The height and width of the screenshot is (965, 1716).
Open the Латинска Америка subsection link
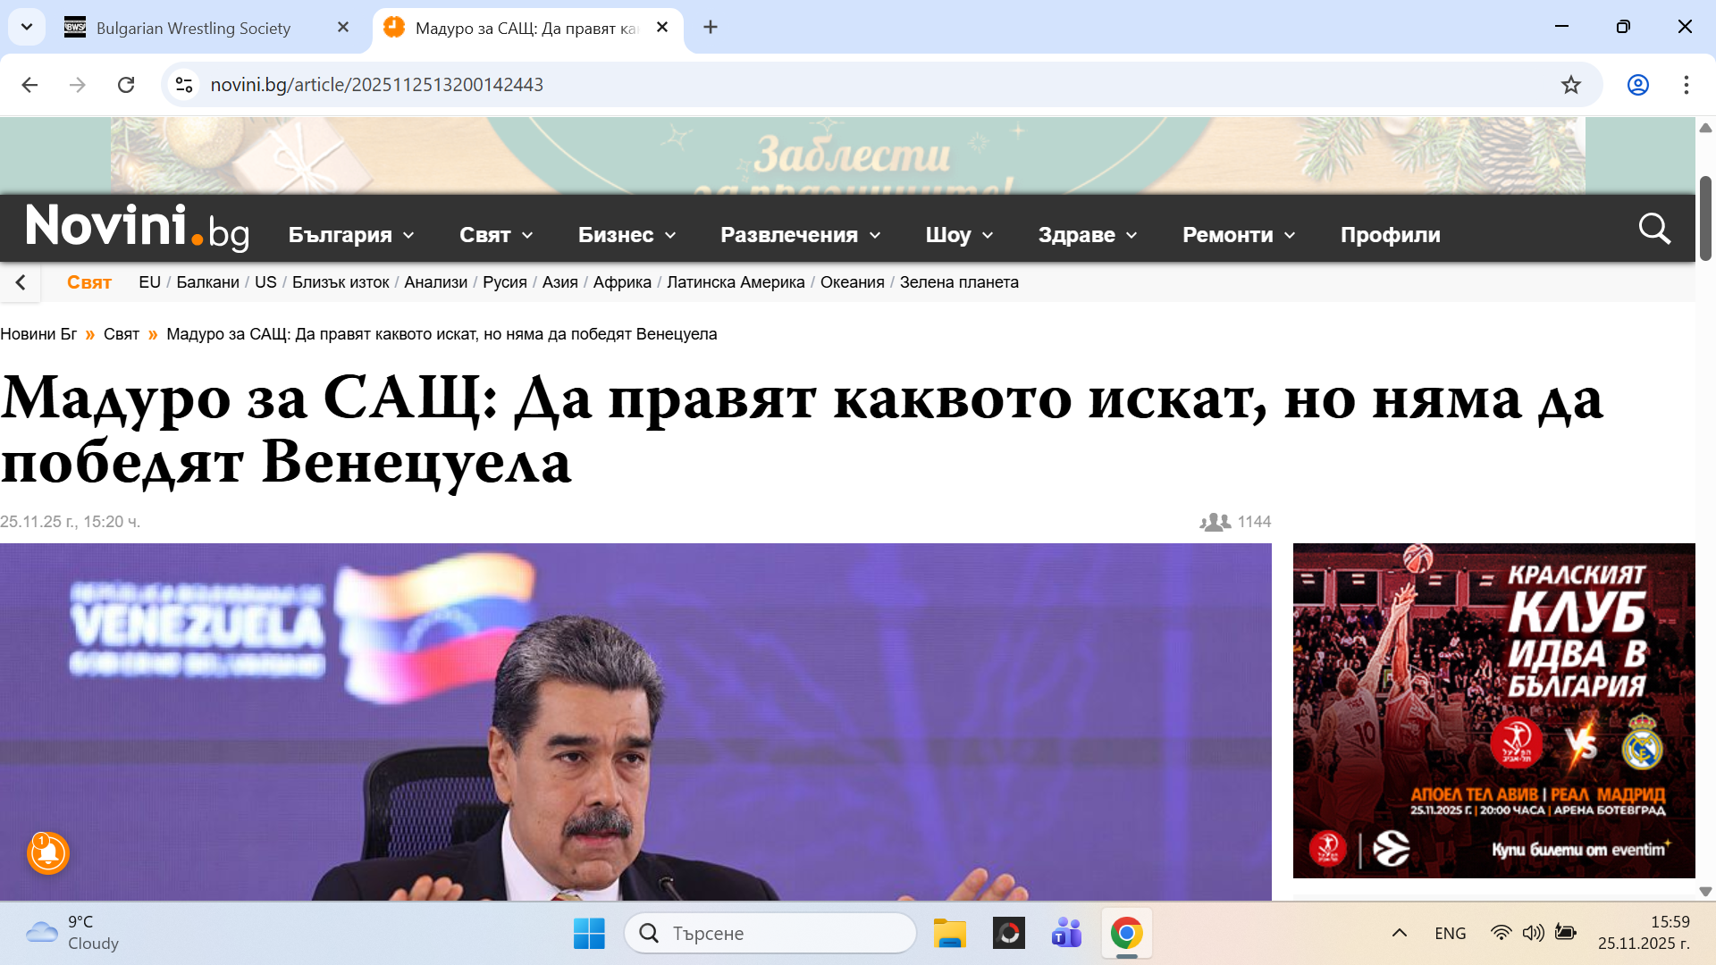point(735,282)
